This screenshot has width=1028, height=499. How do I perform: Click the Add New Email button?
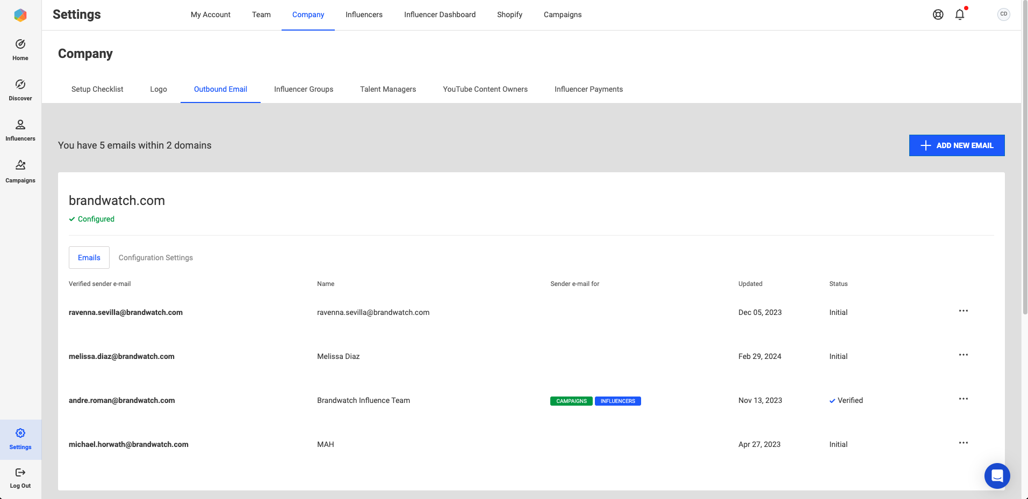(957, 145)
